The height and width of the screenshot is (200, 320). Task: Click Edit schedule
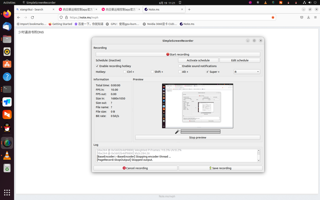tap(240, 60)
